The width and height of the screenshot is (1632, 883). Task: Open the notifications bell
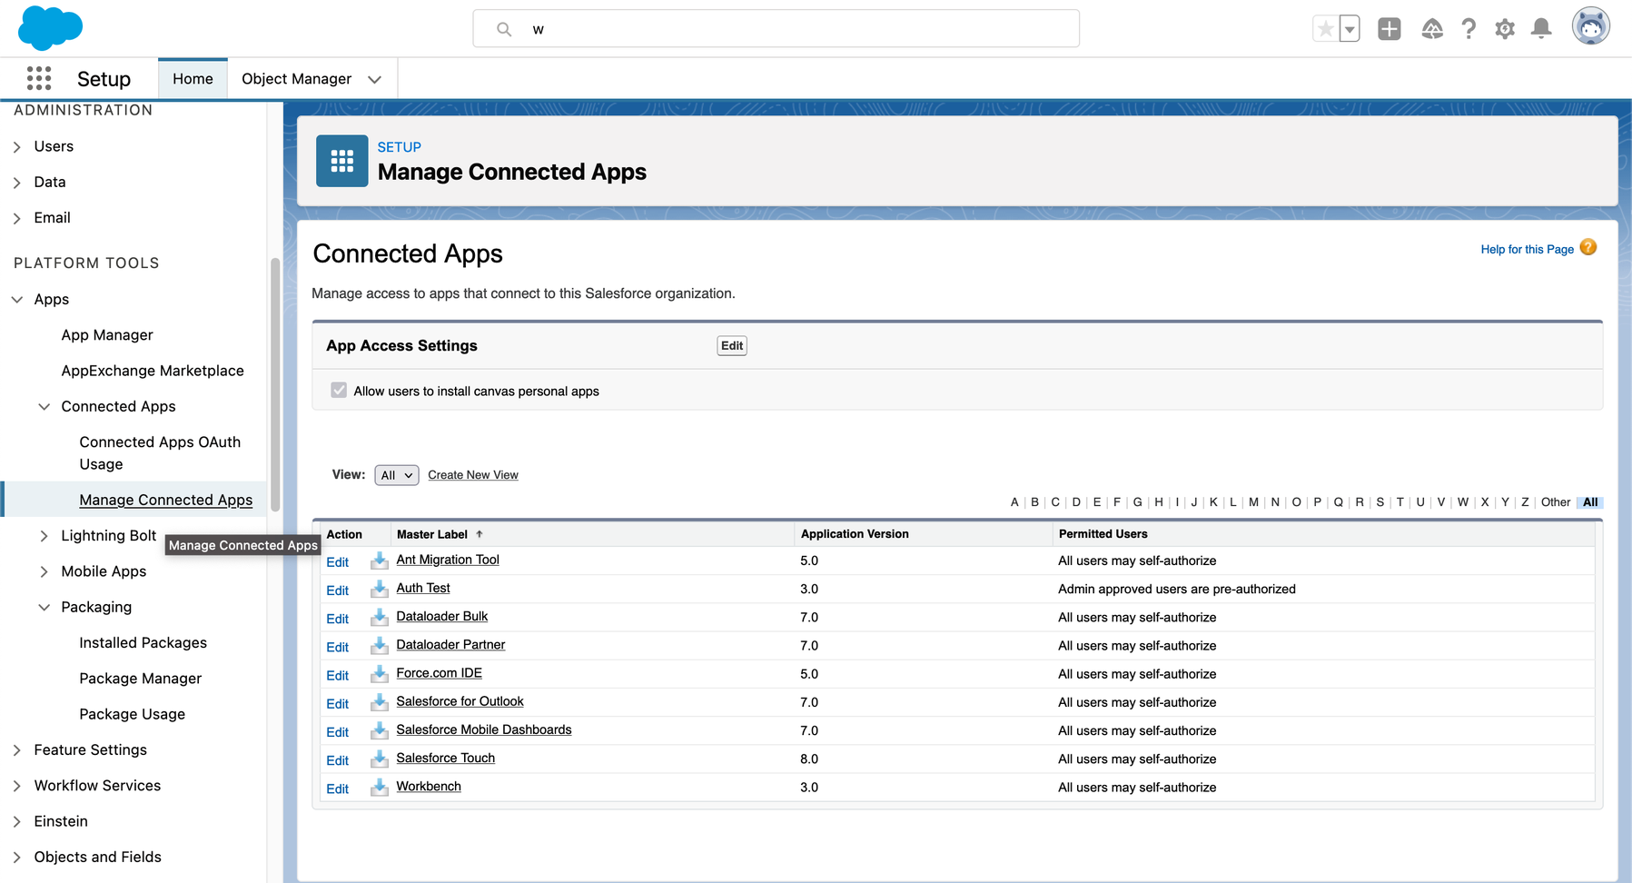click(1540, 29)
